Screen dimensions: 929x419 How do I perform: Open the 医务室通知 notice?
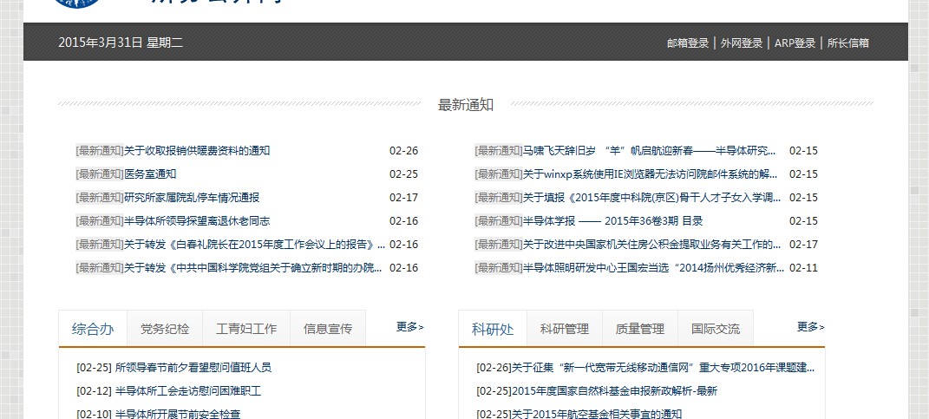pyautogui.click(x=150, y=174)
